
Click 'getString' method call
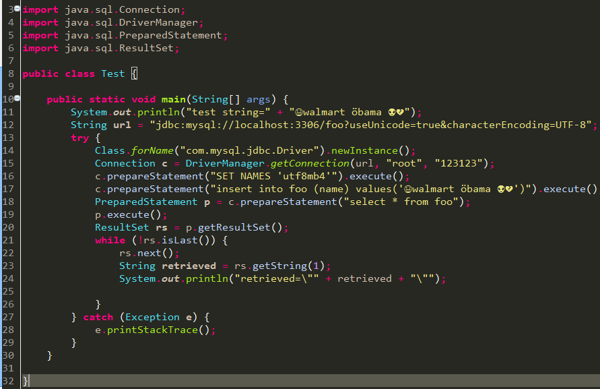[279, 266]
